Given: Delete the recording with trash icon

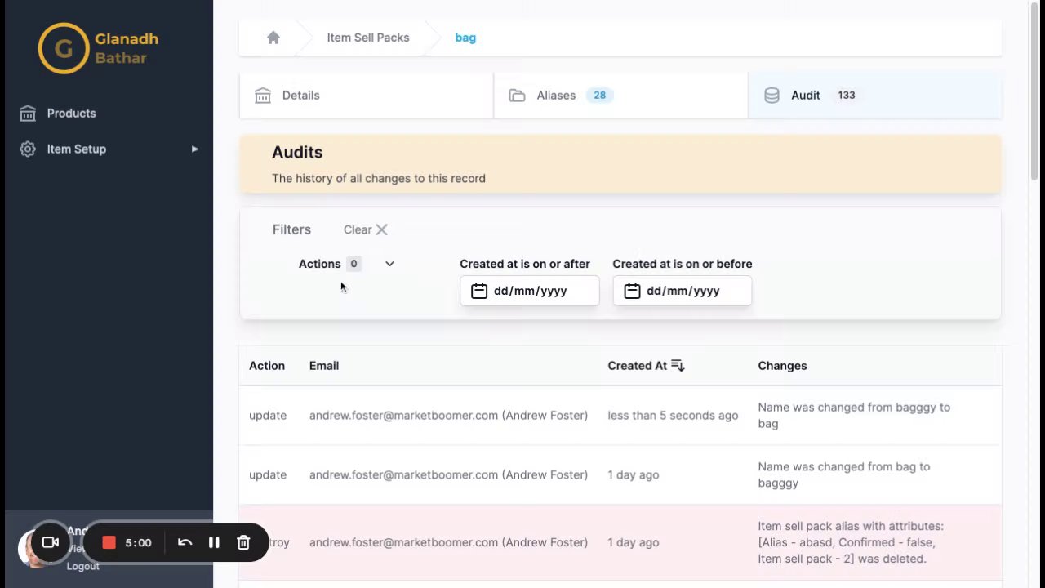Looking at the screenshot, I should [243, 543].
